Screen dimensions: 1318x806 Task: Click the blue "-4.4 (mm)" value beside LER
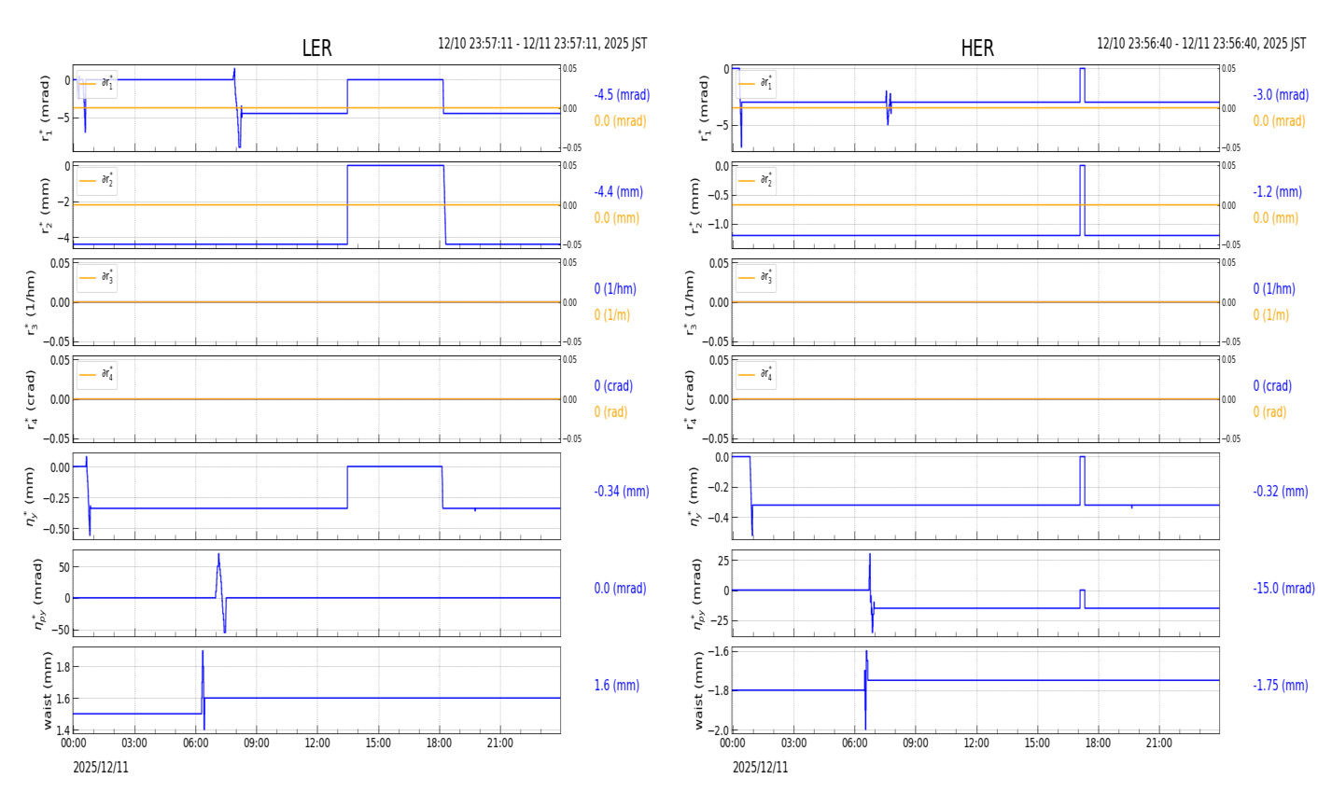619,192
